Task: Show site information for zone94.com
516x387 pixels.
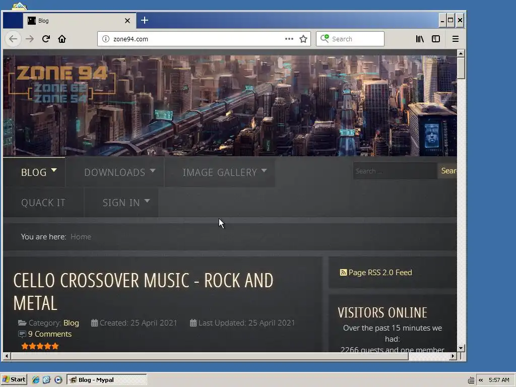Action: pyautogui.click(x=106, y=39)
